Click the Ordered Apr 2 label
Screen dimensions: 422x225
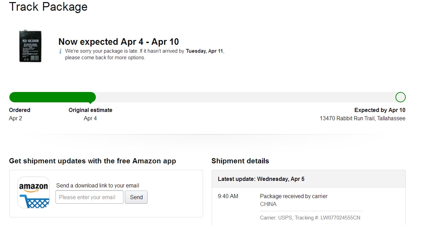pyautogui.click(x=20, y=114)
